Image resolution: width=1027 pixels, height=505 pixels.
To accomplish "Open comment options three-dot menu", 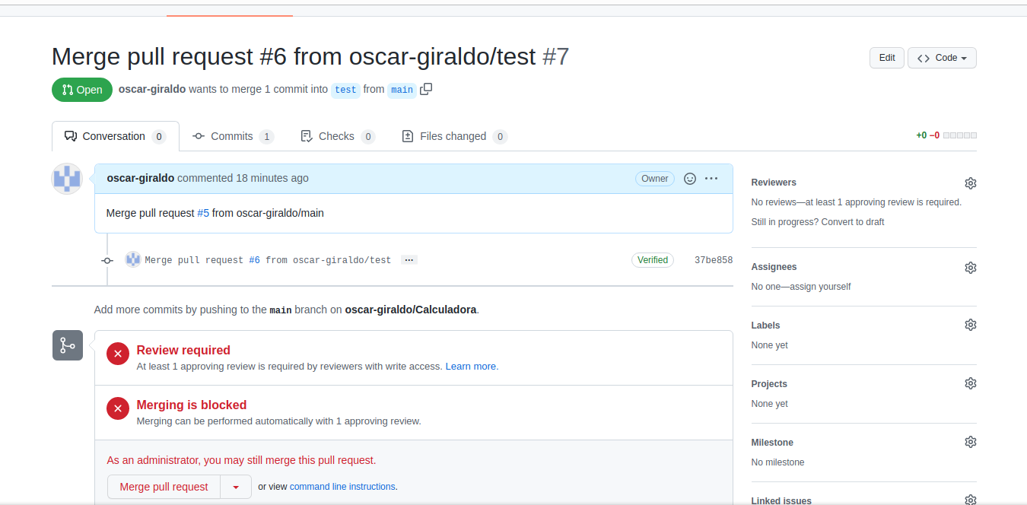I will (x=711, y=179).
